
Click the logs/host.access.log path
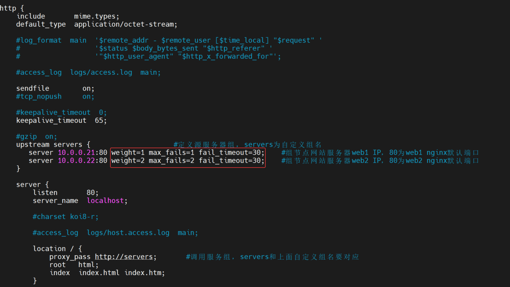coord(128,233)
